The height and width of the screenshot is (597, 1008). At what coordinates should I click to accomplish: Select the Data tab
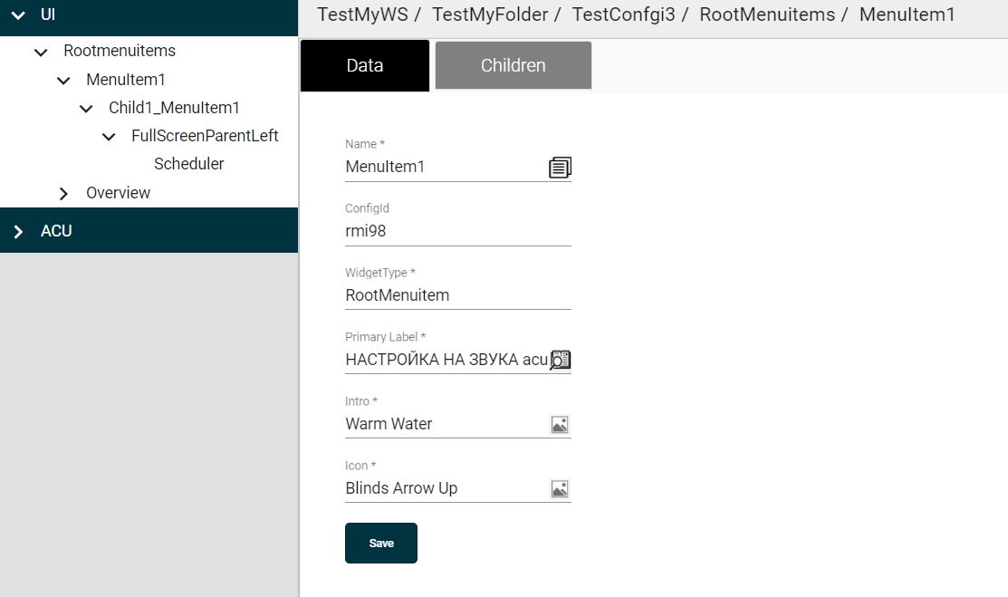coord(364,64)
